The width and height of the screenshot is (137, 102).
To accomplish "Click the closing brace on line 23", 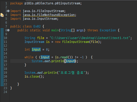I will [x=11, y=88].
